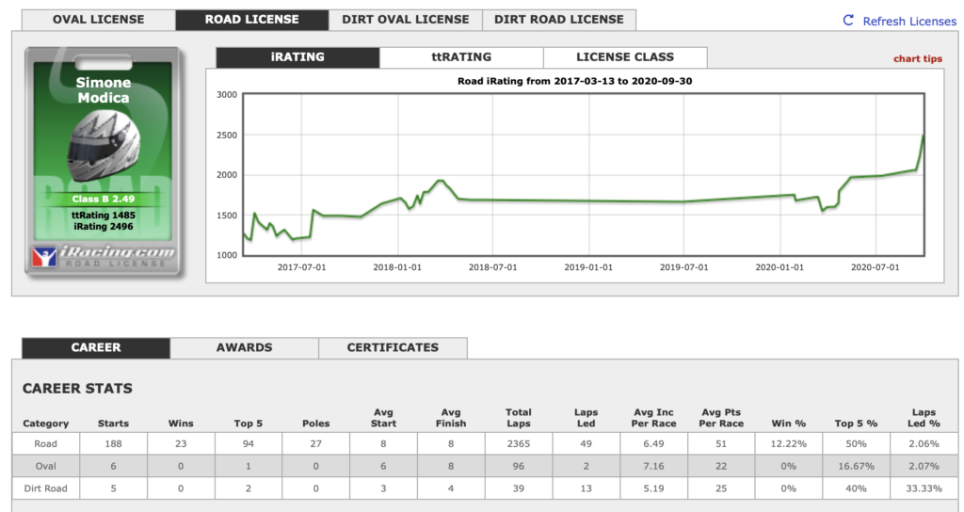
Task: Click the Road poles value 27
Action: click(316, 444)
